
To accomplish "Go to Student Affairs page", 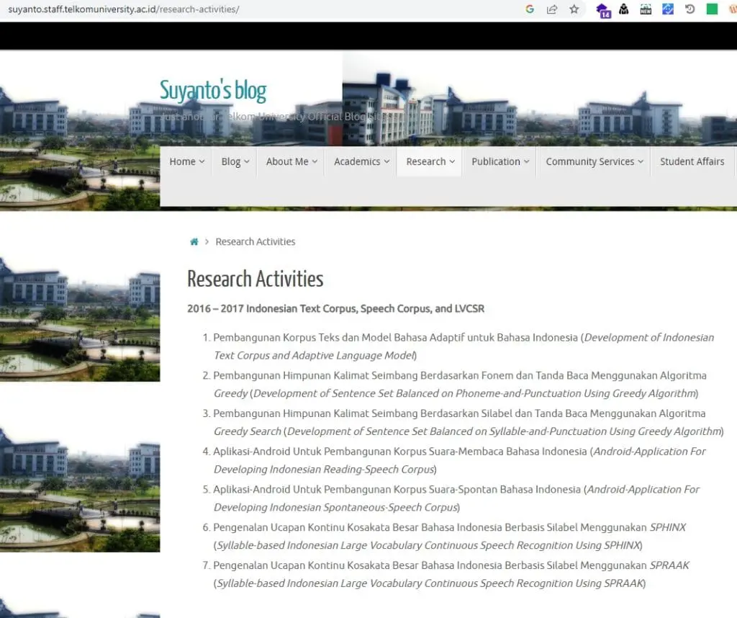I will point(692,161).
